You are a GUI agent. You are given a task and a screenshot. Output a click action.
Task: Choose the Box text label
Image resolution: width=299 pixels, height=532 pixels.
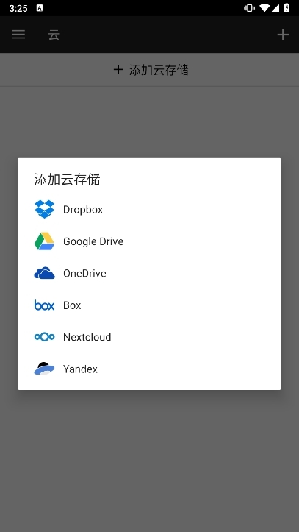[72, 305]
